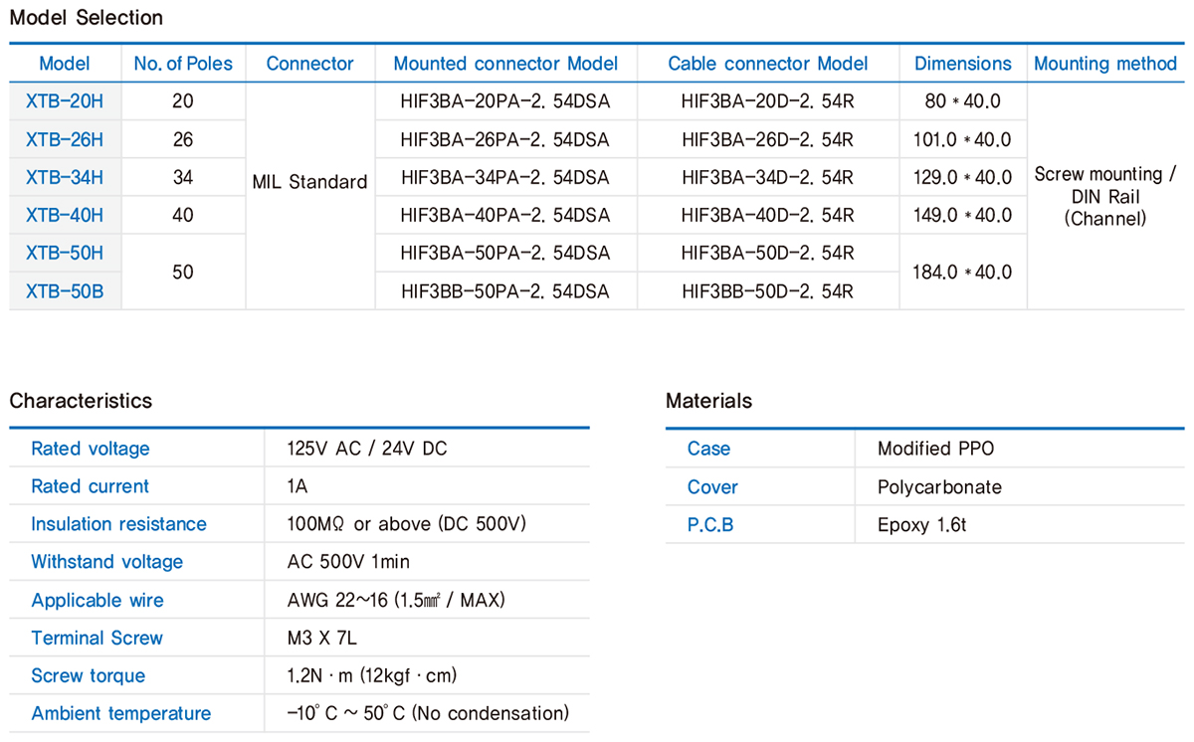Open the XTB-40H model page
This screenshot has width=1194, height=742.
(x=64, y=214)
